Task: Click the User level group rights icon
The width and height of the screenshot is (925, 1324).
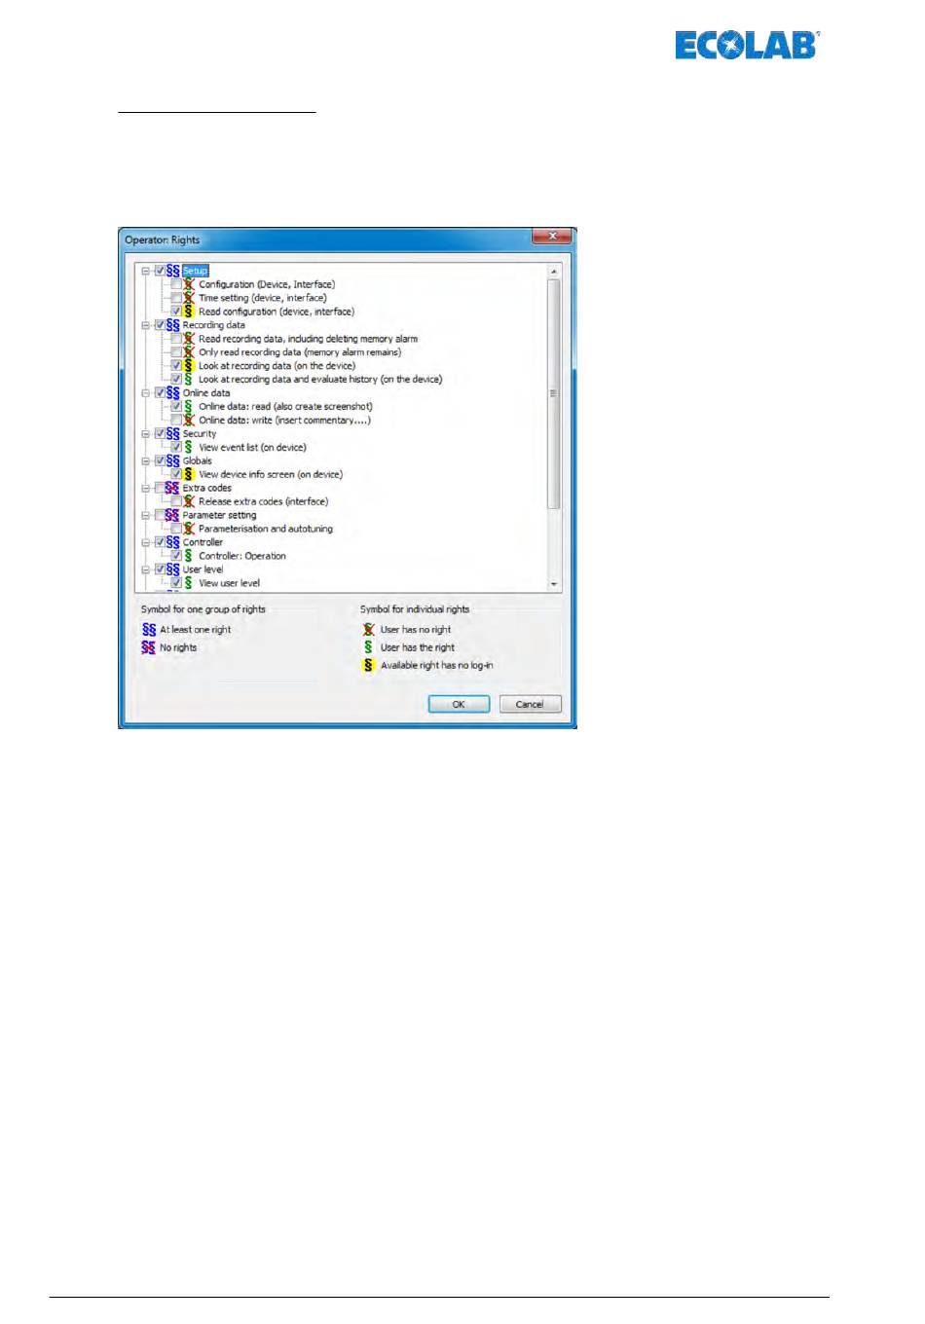Action: (x=172, y=570)
